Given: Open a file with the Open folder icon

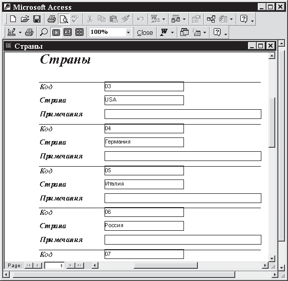Looking at the screenshot, I should (x=25, y=19).
